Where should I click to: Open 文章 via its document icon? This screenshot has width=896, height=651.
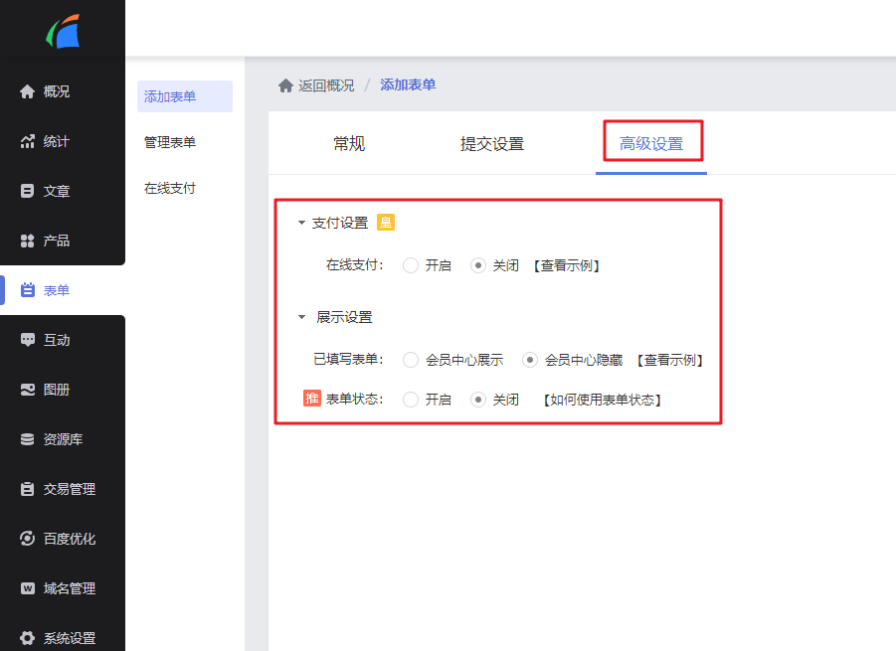(x=28, y=191)
